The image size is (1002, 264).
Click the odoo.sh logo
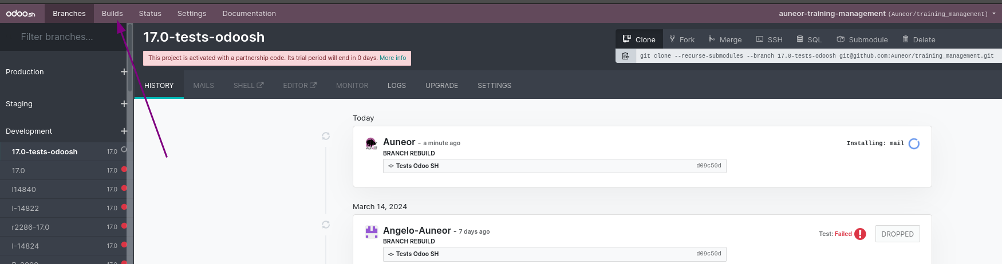click(x=21, y=13)
